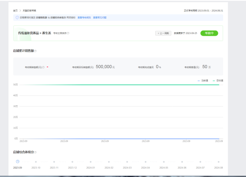Click help icon next to 考核主营类目

pos(68,33)
